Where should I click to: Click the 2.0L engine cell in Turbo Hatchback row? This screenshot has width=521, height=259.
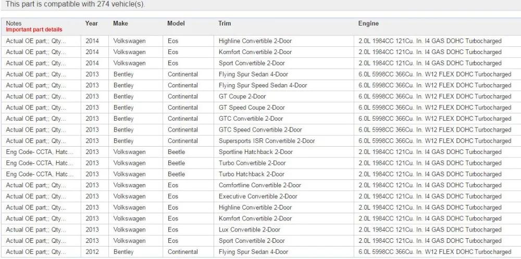(x=430, y=174)
